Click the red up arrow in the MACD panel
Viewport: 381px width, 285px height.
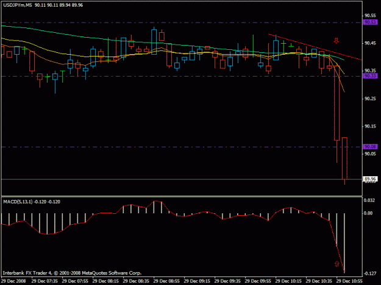(336, 264)
